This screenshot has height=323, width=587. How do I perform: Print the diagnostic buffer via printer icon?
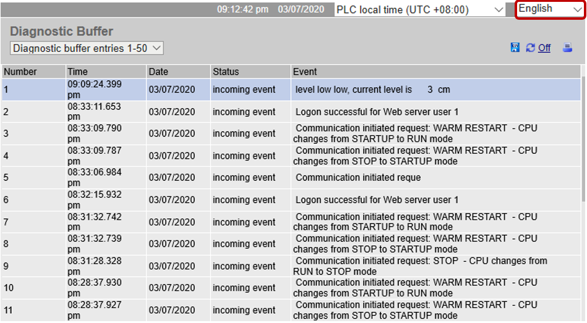568,48
